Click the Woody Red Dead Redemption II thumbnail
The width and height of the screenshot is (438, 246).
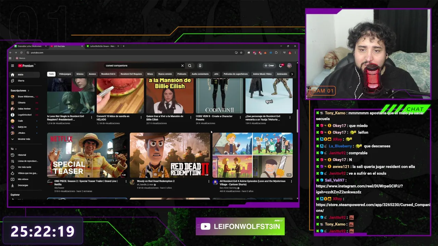point(170,155)
